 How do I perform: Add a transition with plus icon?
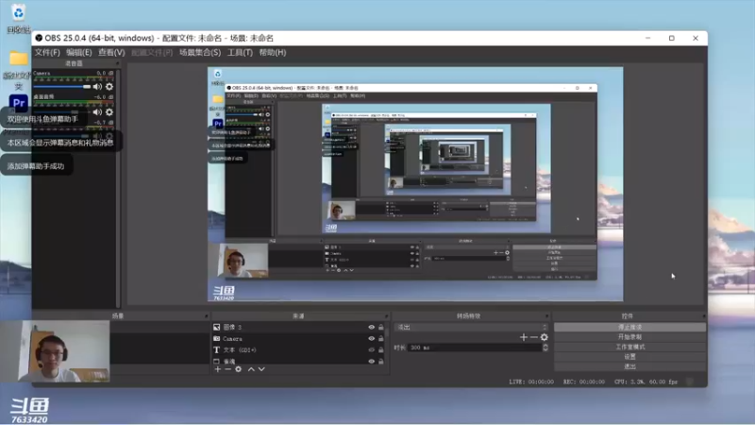tap(524, 337)
